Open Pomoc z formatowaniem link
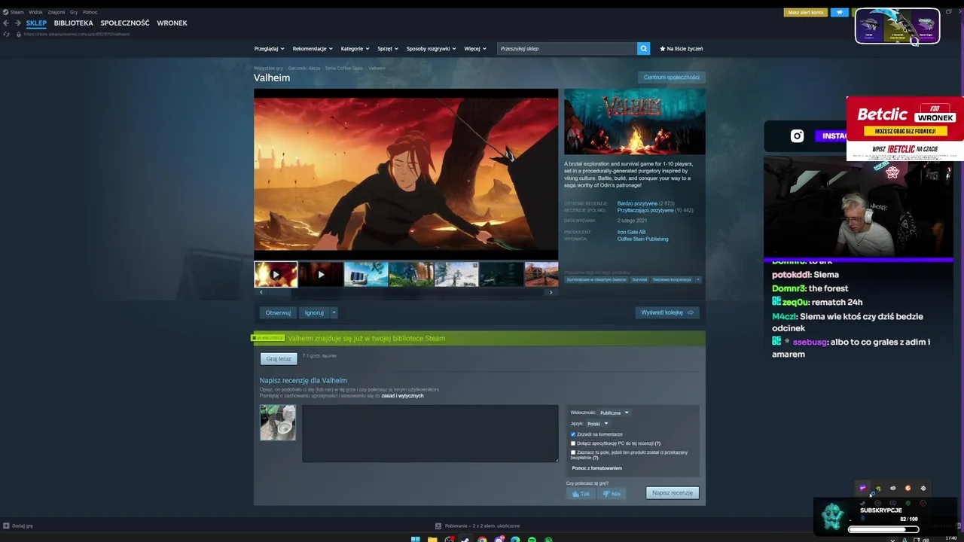The image size is (964, 542). 596,468
